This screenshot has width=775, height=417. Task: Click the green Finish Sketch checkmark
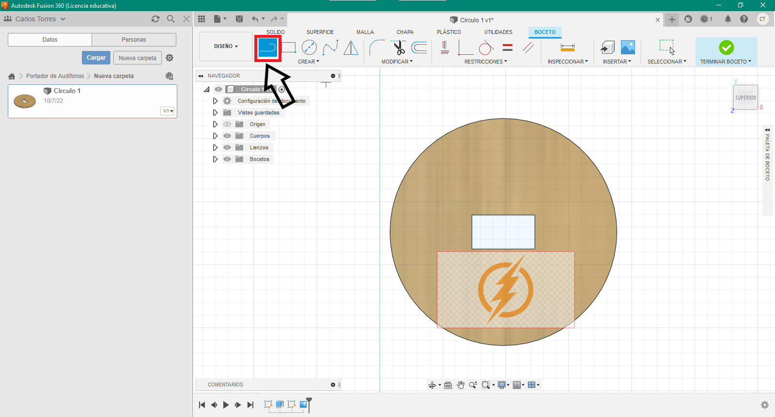[726, 48]
